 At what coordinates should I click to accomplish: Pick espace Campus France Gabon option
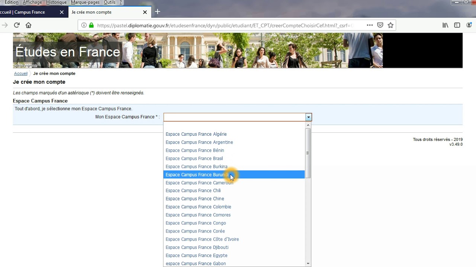point(234,264)
